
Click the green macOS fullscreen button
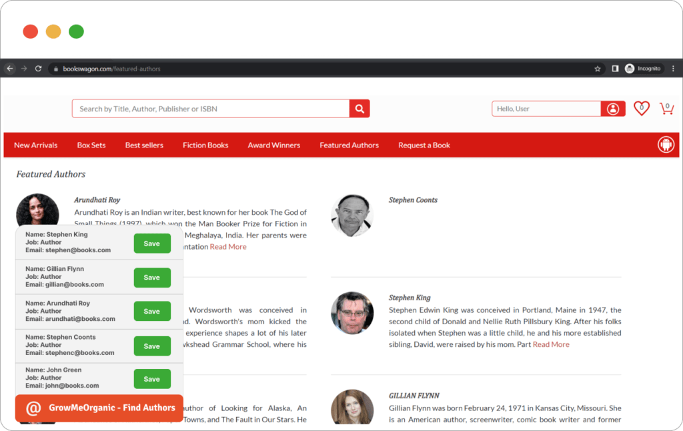(x=76, y=31)
